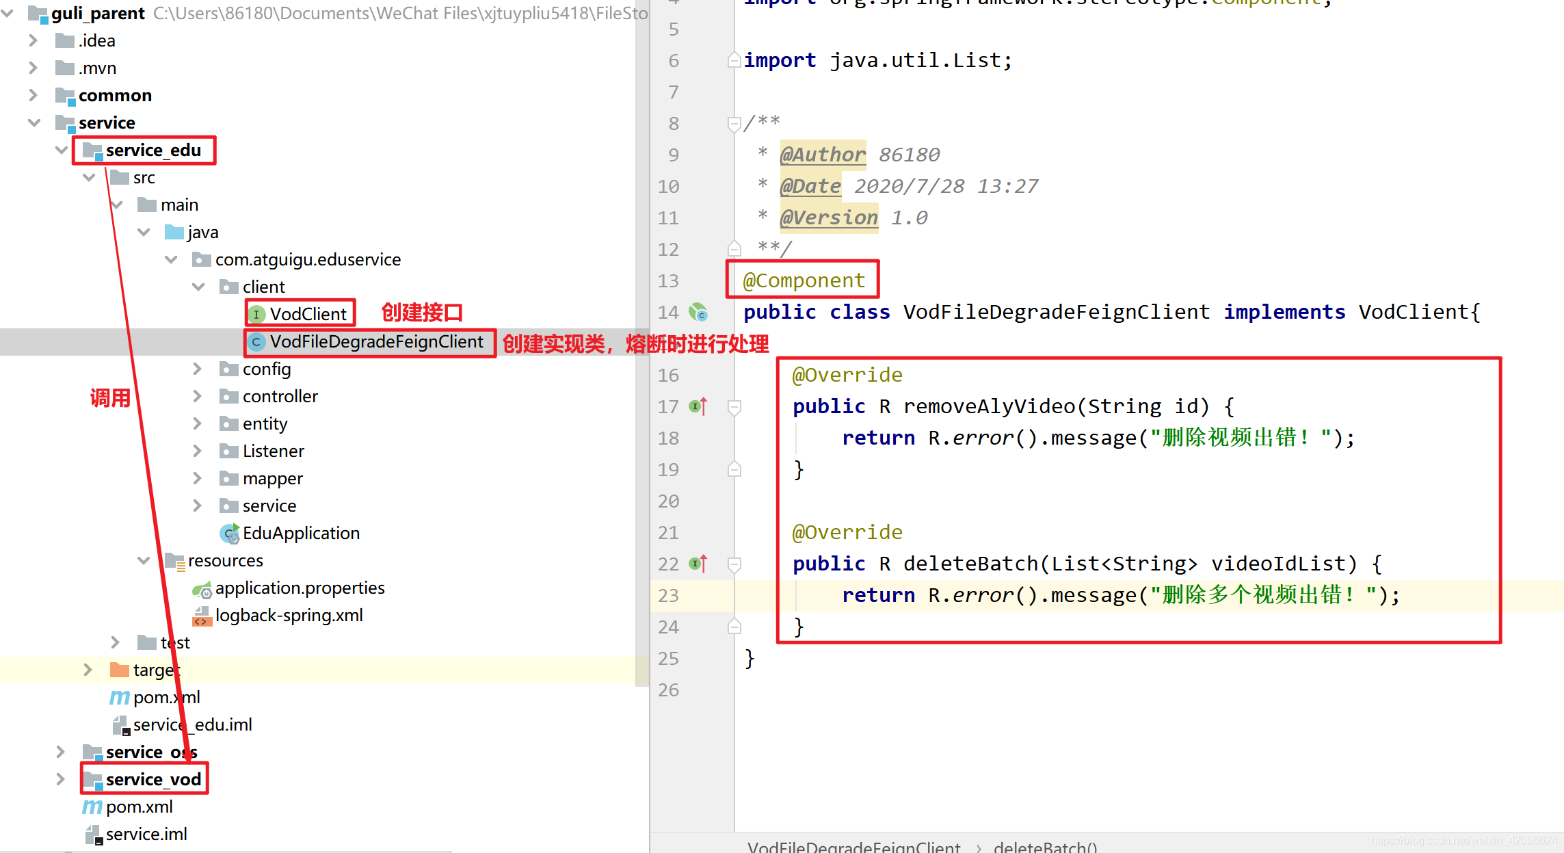Screen dimensions: 1564x853
Task: Click the VodClient interface icon
Action: point(256,314)
